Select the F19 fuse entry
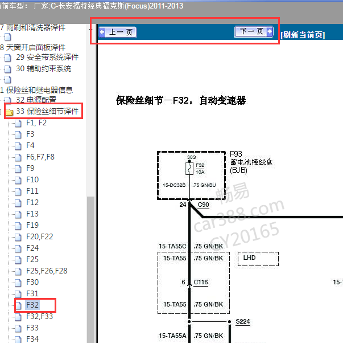The height and width of the screenshot is (343, 343). coord(32,225)
